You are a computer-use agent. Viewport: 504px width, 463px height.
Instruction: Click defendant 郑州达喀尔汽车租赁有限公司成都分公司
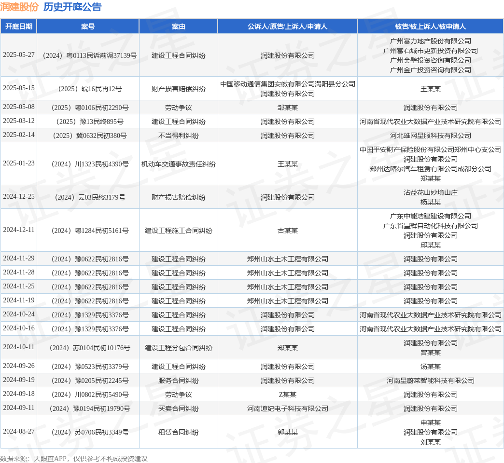click(x=431, y=169)
